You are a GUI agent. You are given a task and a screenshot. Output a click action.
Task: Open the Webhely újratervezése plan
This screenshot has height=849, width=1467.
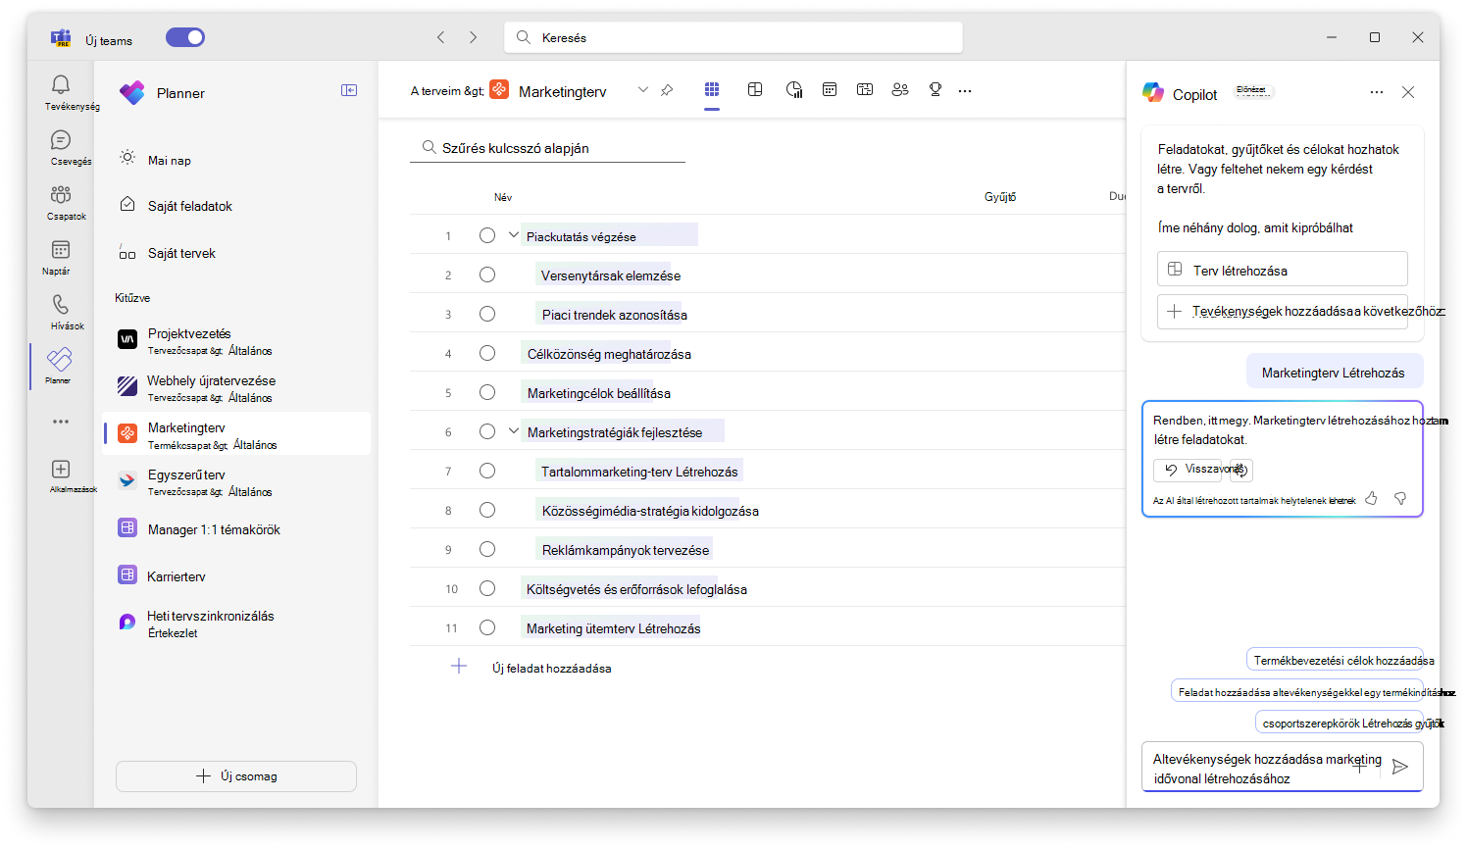[236, 387]
